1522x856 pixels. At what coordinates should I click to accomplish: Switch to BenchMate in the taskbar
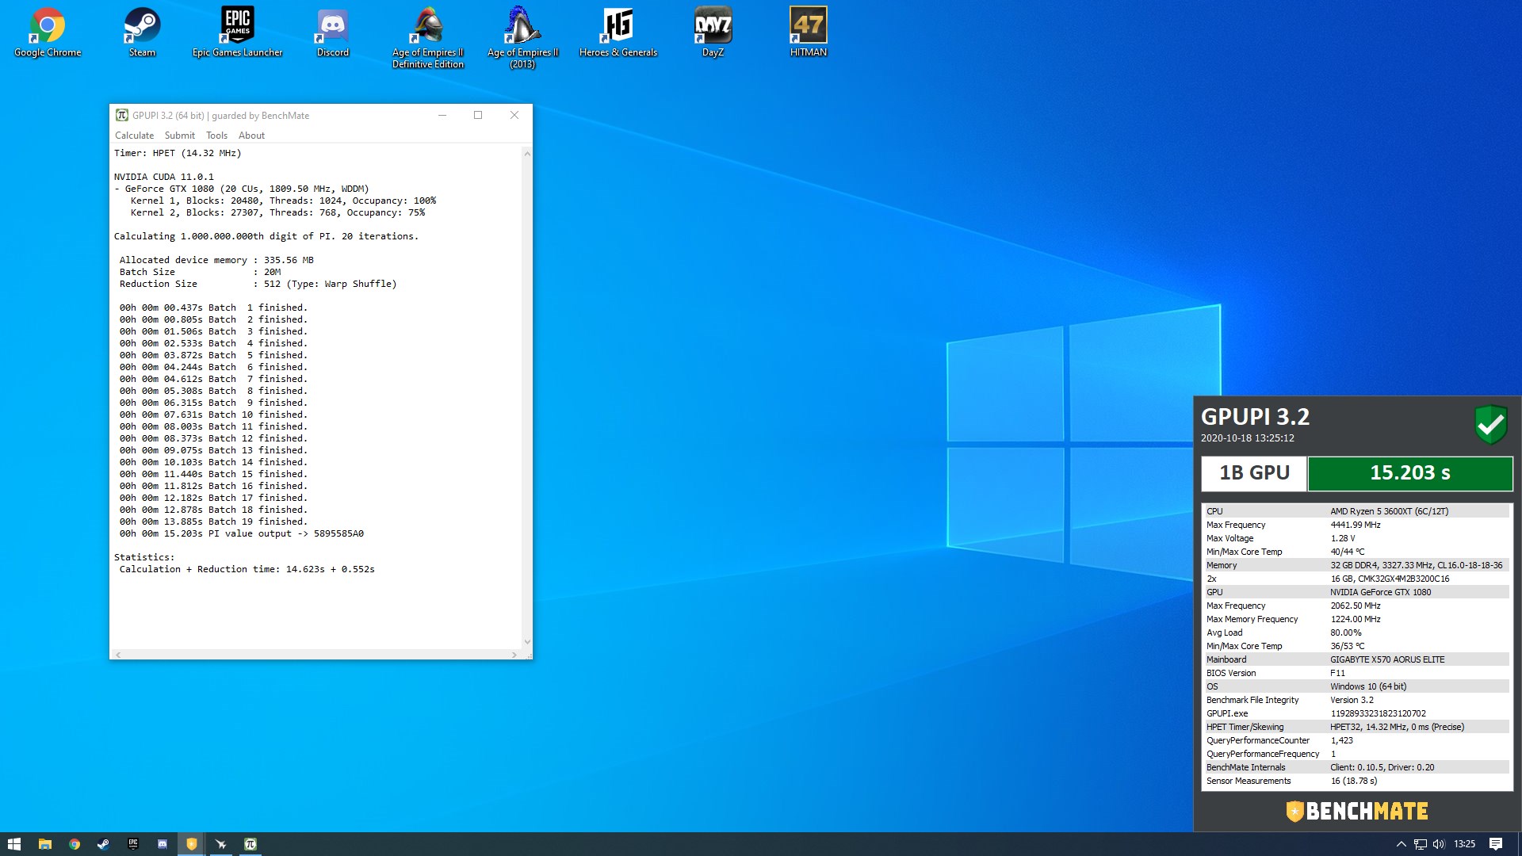pos(191,844)
